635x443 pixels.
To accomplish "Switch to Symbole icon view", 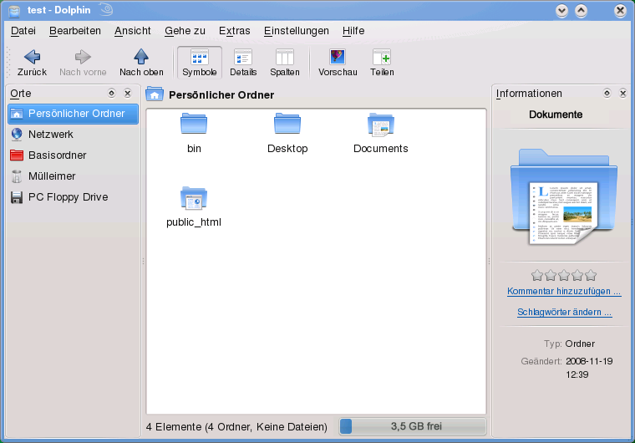I will coord(199,63).
